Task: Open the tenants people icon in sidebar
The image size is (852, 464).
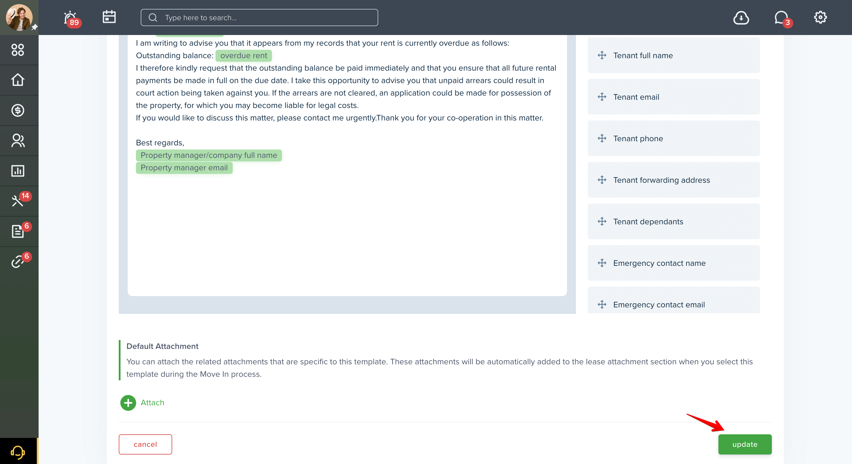Action: click(x=18, y=140)
